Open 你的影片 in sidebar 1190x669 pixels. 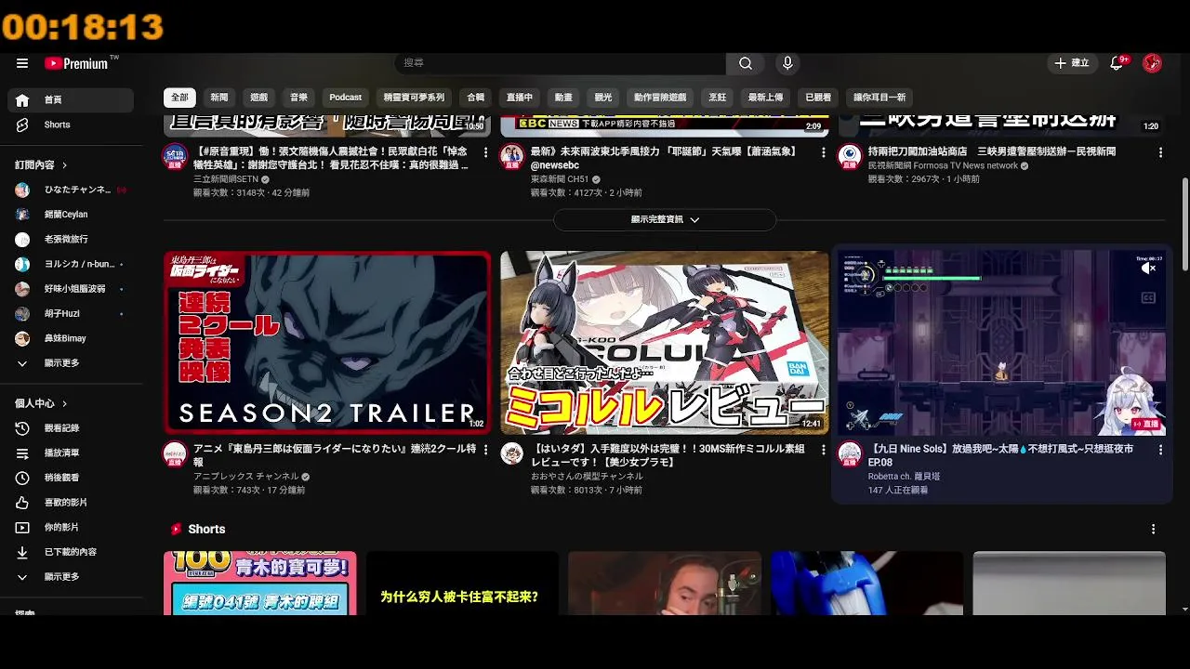pos(71,527)
